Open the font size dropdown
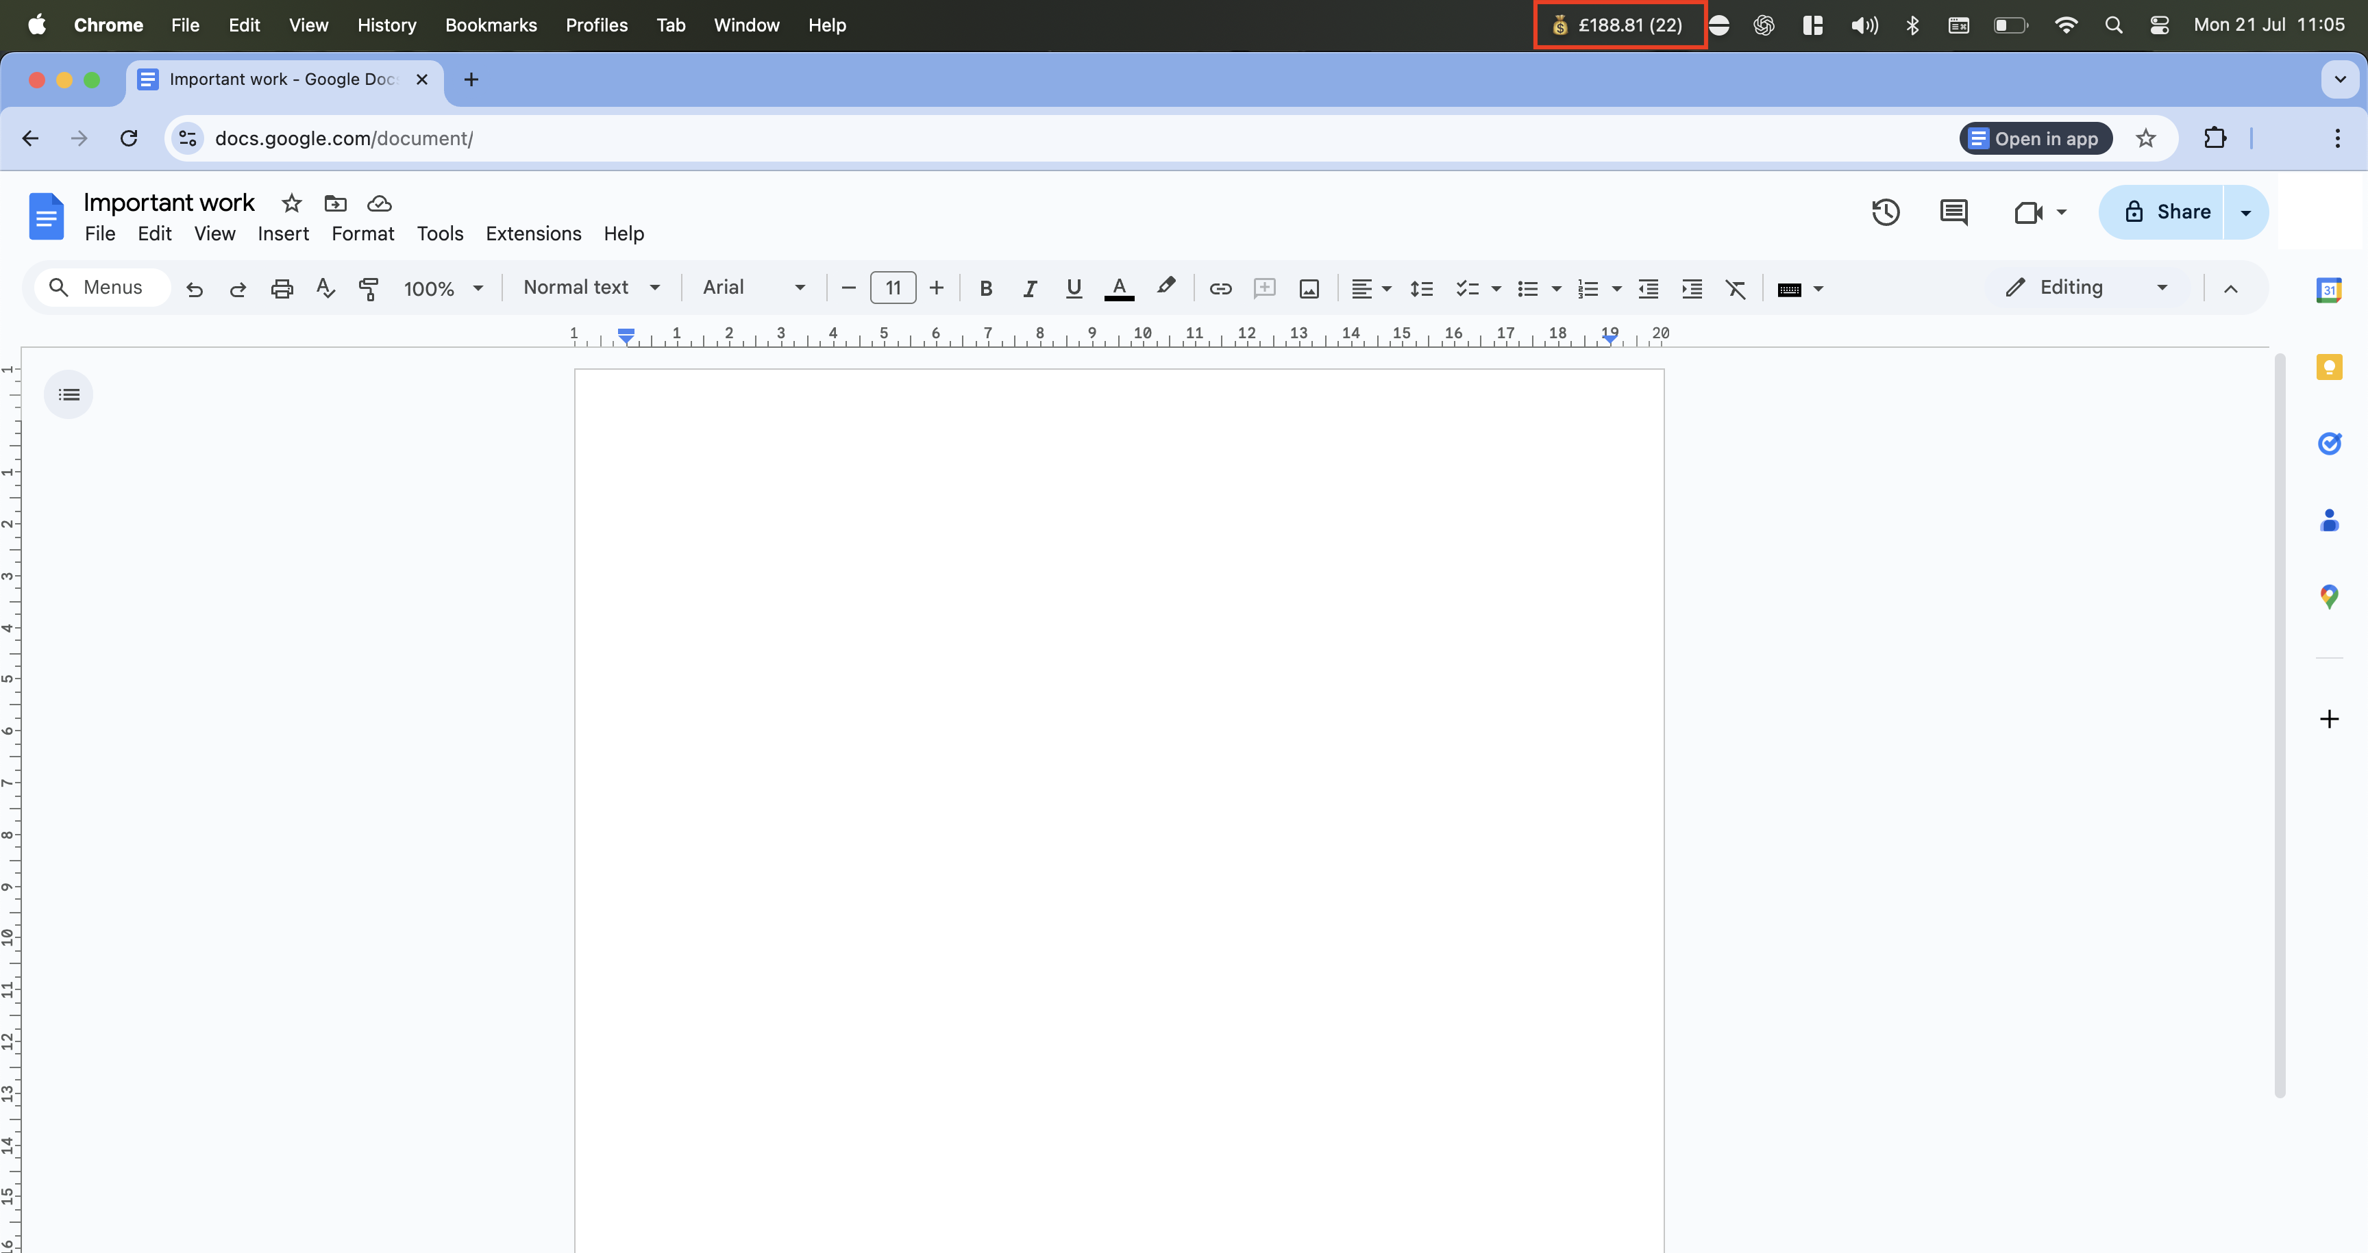This screenshot has width=2368, height=1253. (x=893, y=288)
